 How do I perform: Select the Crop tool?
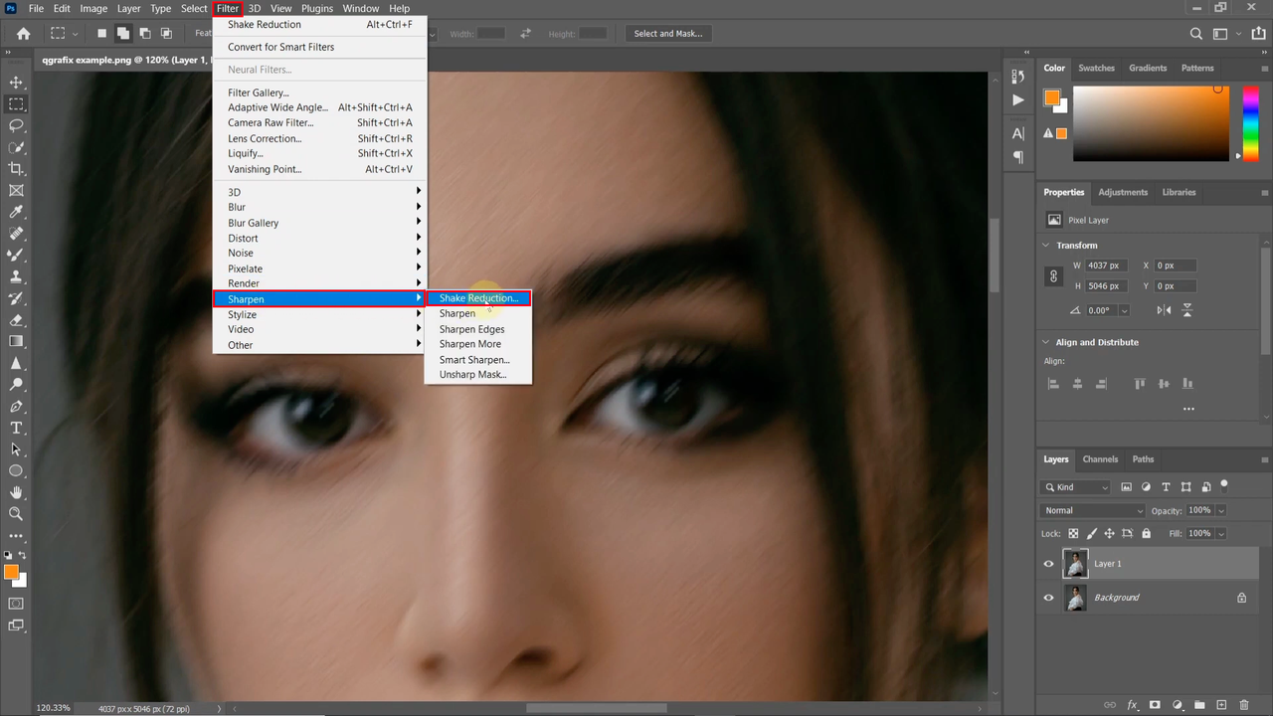point(16,169)
